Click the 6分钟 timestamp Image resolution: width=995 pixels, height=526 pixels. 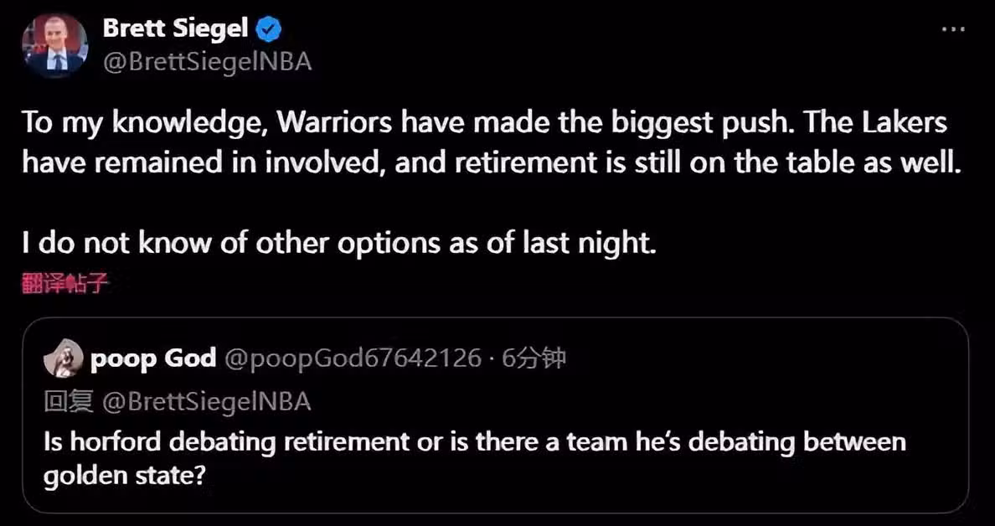[x=534, y=359]
